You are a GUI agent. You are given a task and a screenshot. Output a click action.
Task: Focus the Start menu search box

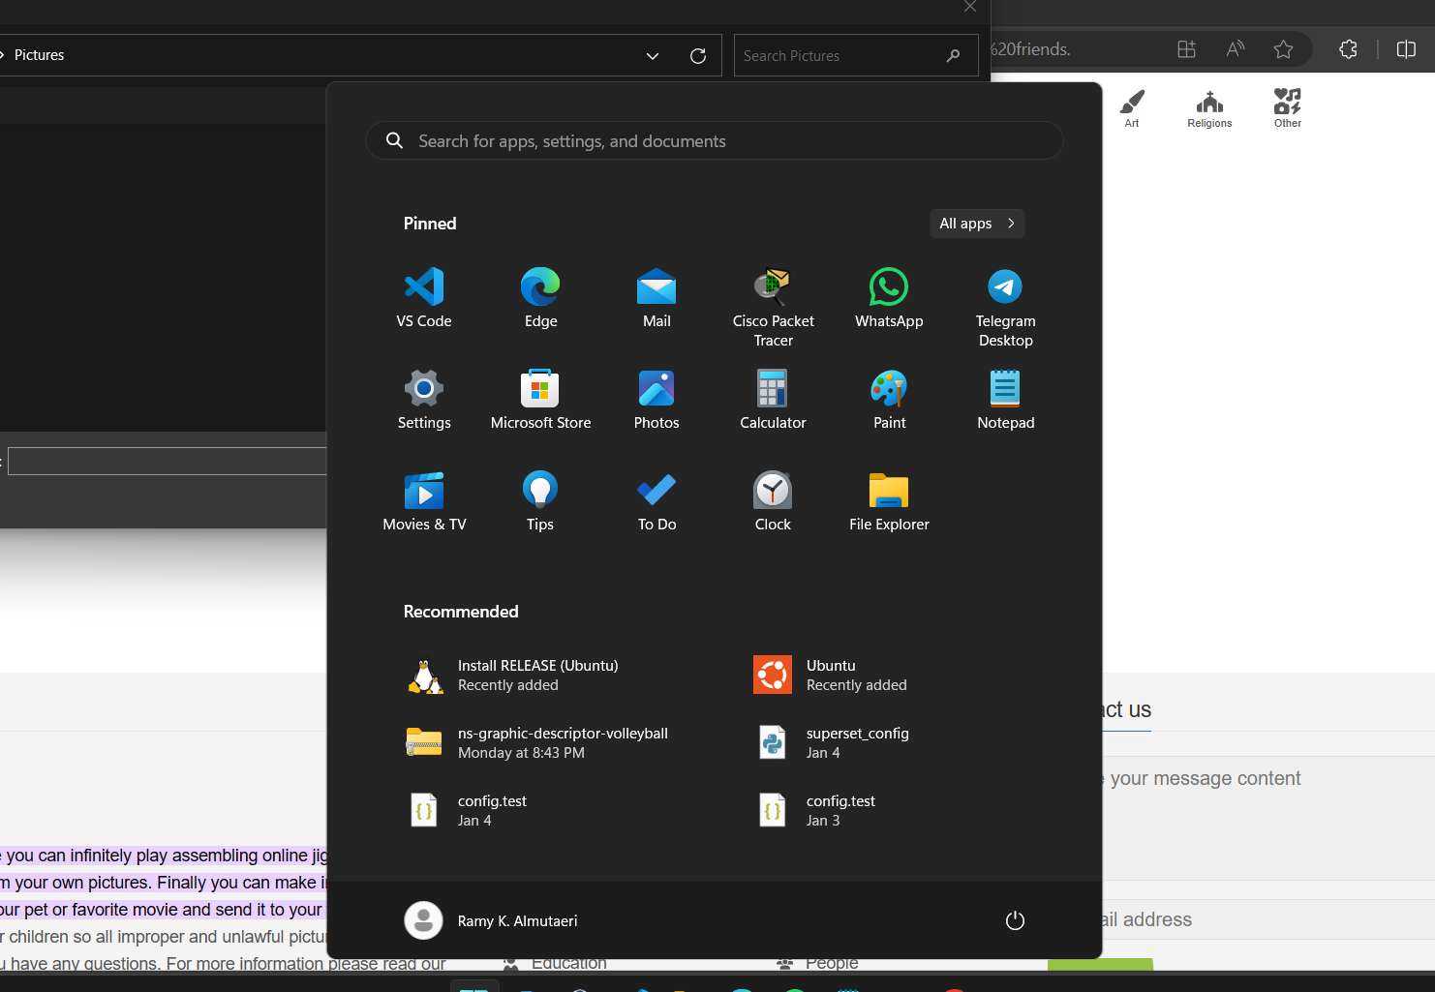pyautogui.click(x=715, y=141)
